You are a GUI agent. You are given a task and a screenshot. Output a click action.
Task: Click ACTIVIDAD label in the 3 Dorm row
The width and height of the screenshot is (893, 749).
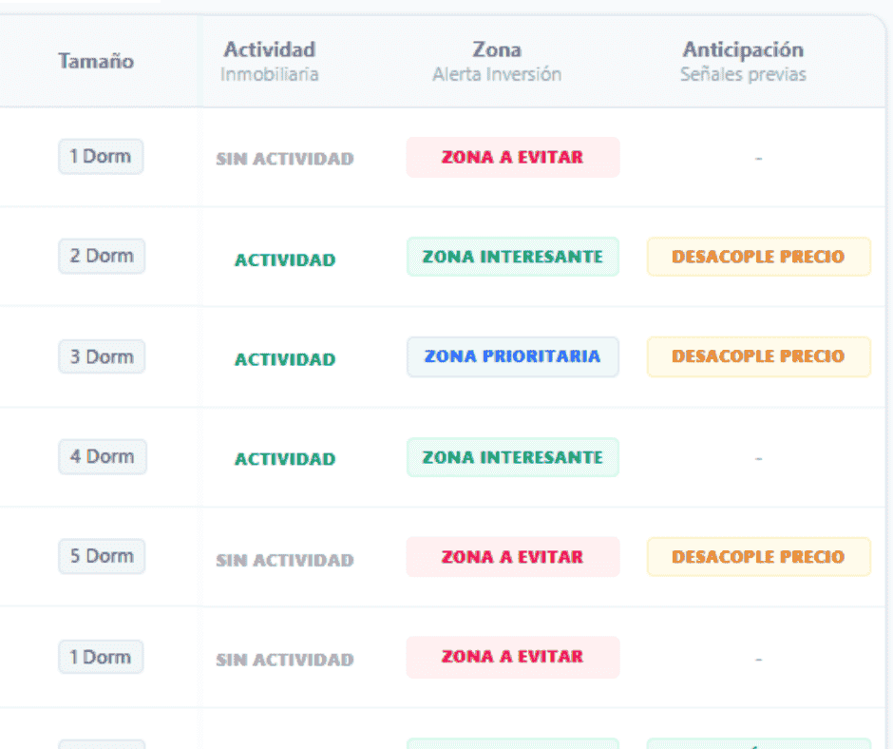pyautogui.click(x=285, y=360)
